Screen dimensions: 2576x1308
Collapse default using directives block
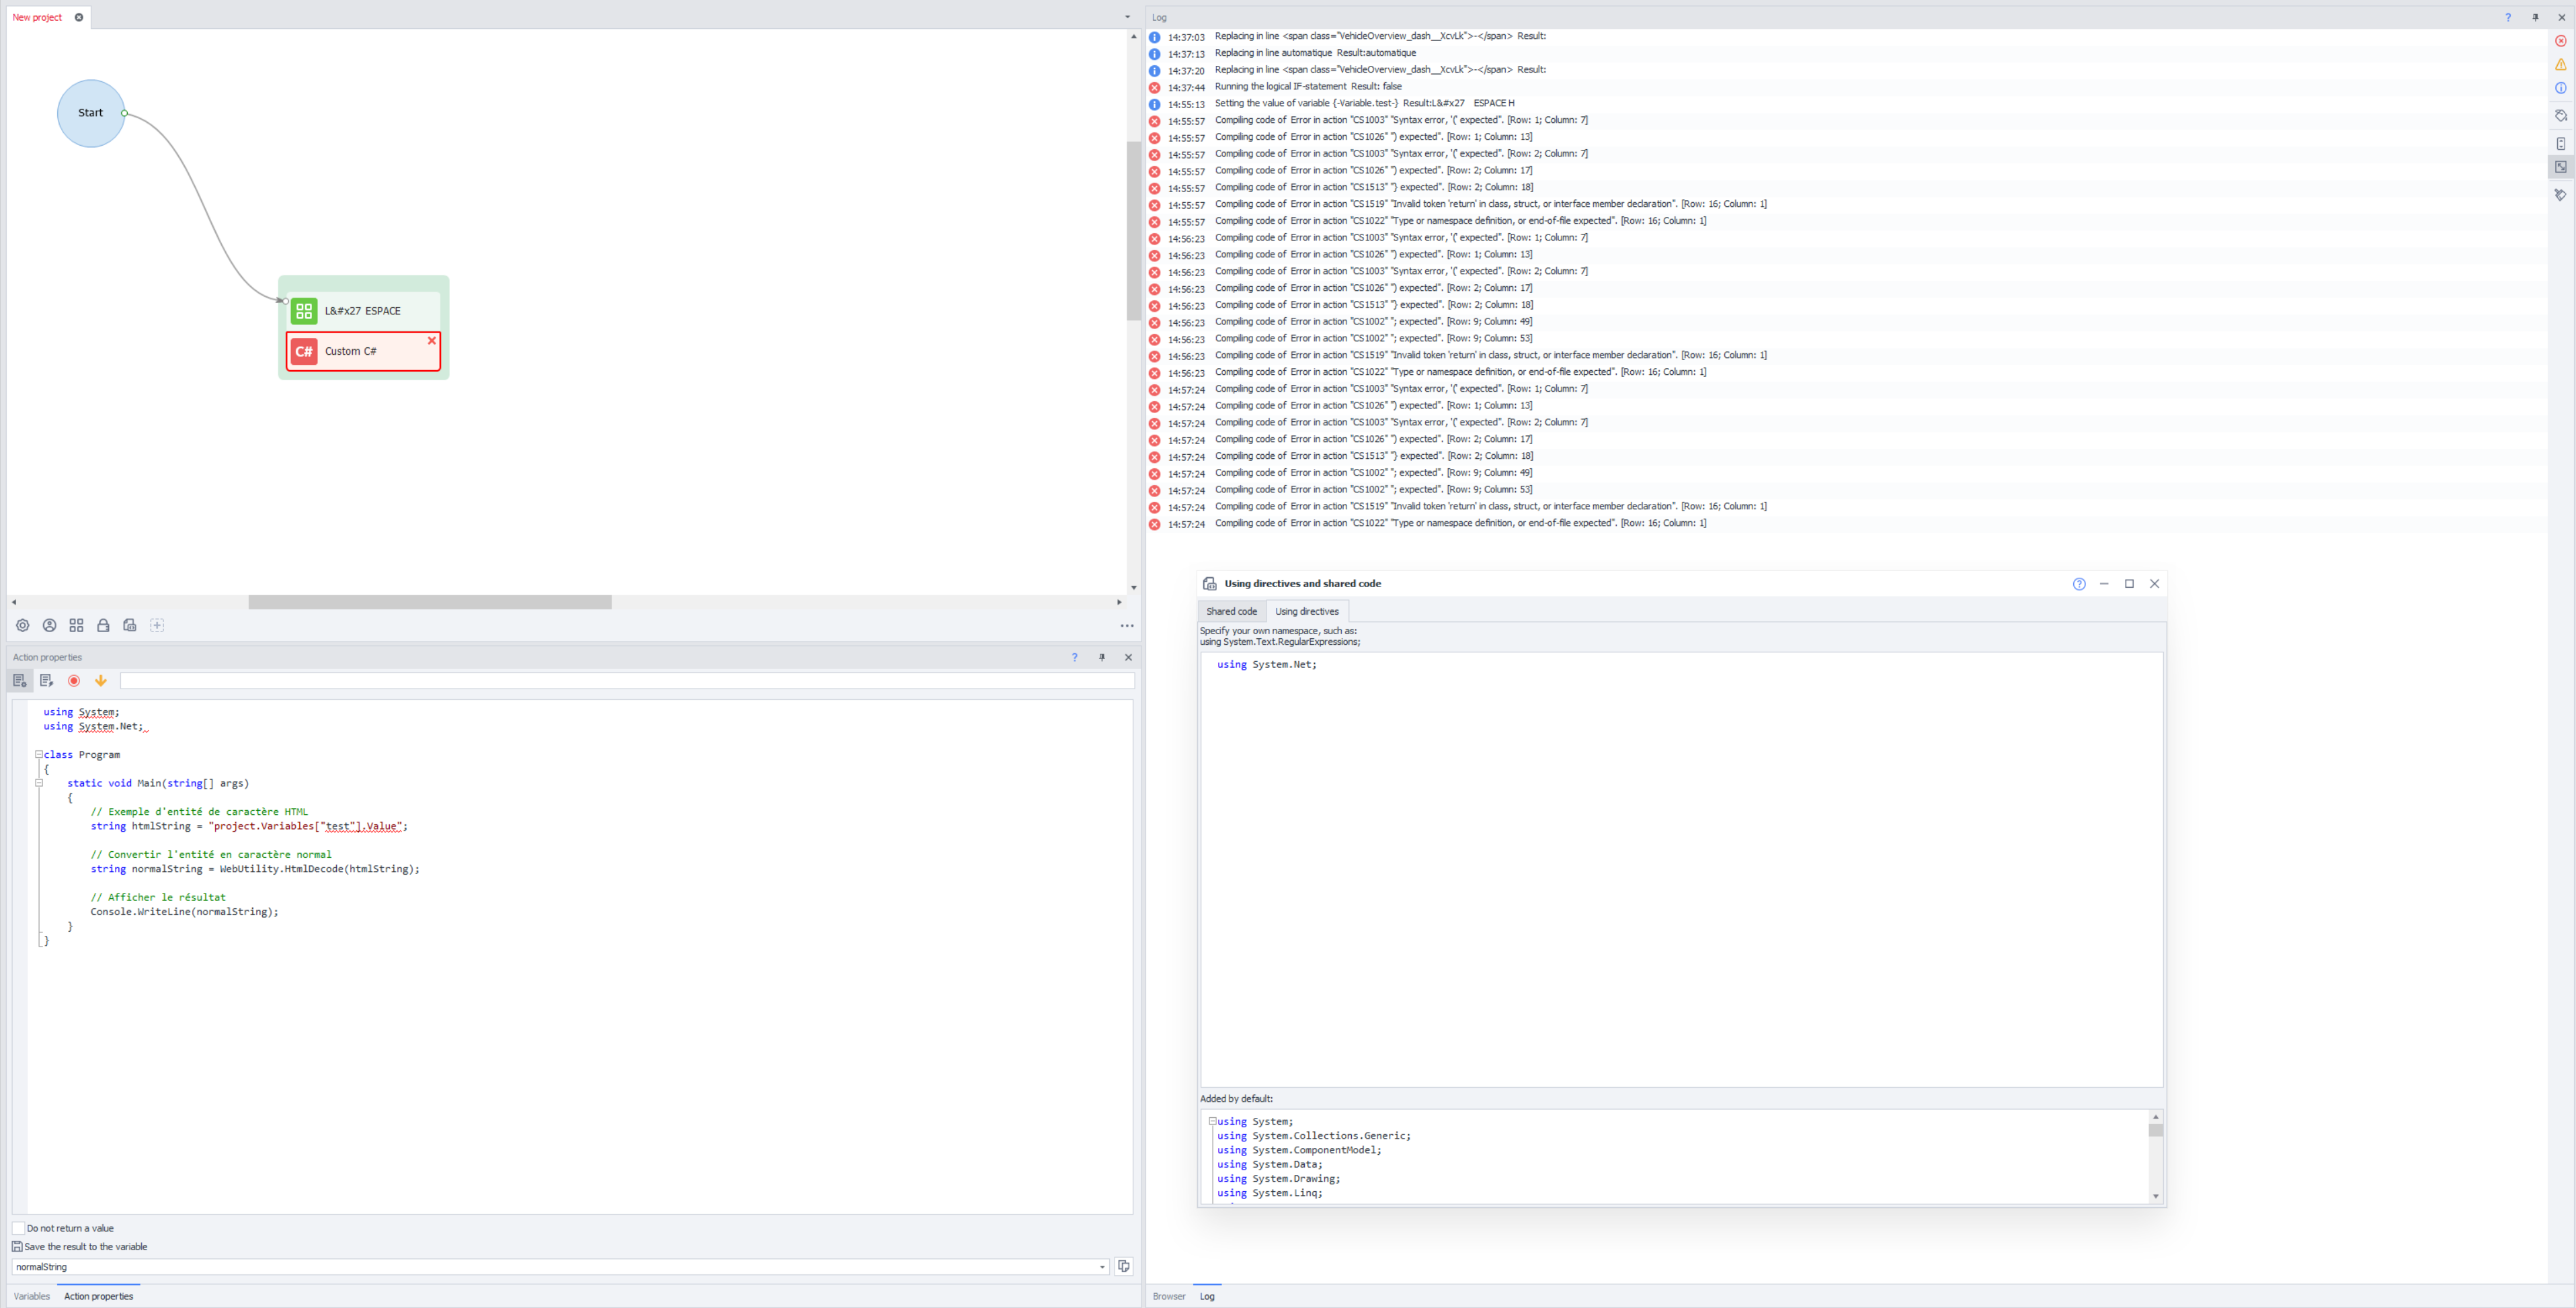(x=1212, y=1121)
